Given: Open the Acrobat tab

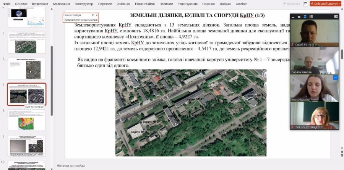Looking at the screenshot, I should pos(241,4).
